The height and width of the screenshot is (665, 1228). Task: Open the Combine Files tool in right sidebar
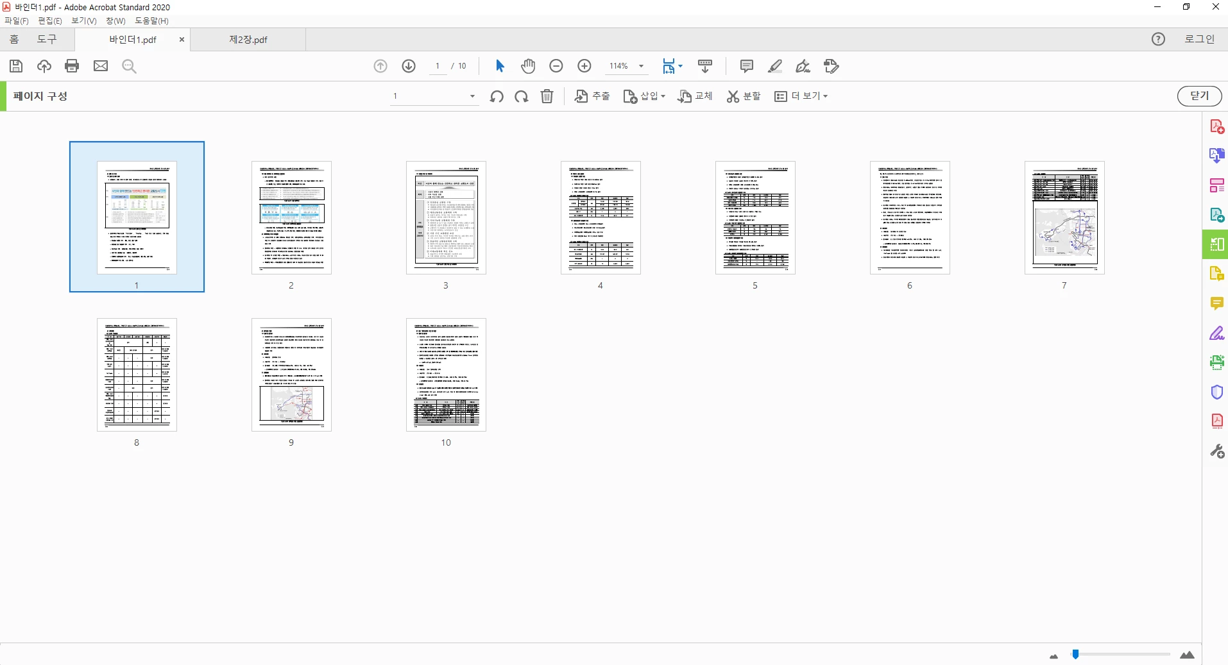click(x=1216, y=156)
